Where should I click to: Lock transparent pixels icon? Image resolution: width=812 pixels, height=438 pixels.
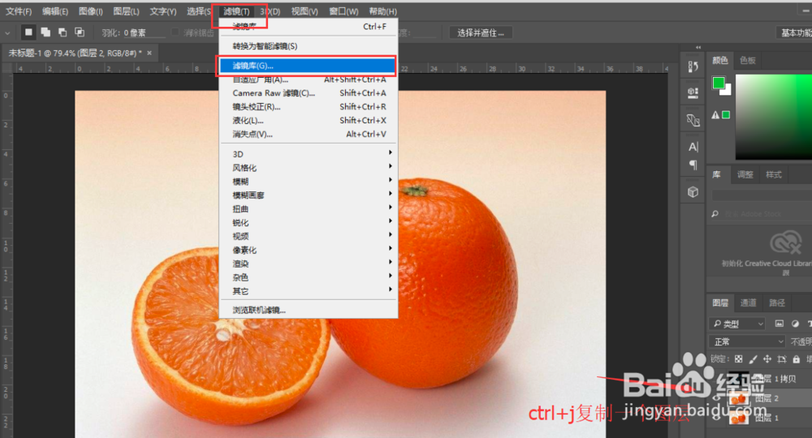(x=738, y=359)
